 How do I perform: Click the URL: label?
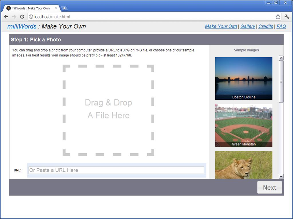click(x=18, y=170)
